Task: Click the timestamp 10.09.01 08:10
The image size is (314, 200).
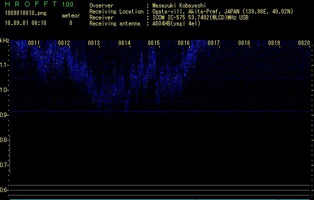Action: 25,23
